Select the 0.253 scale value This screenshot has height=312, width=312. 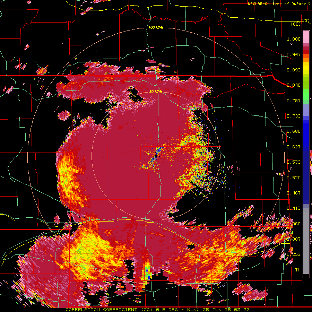click(294, 254)
